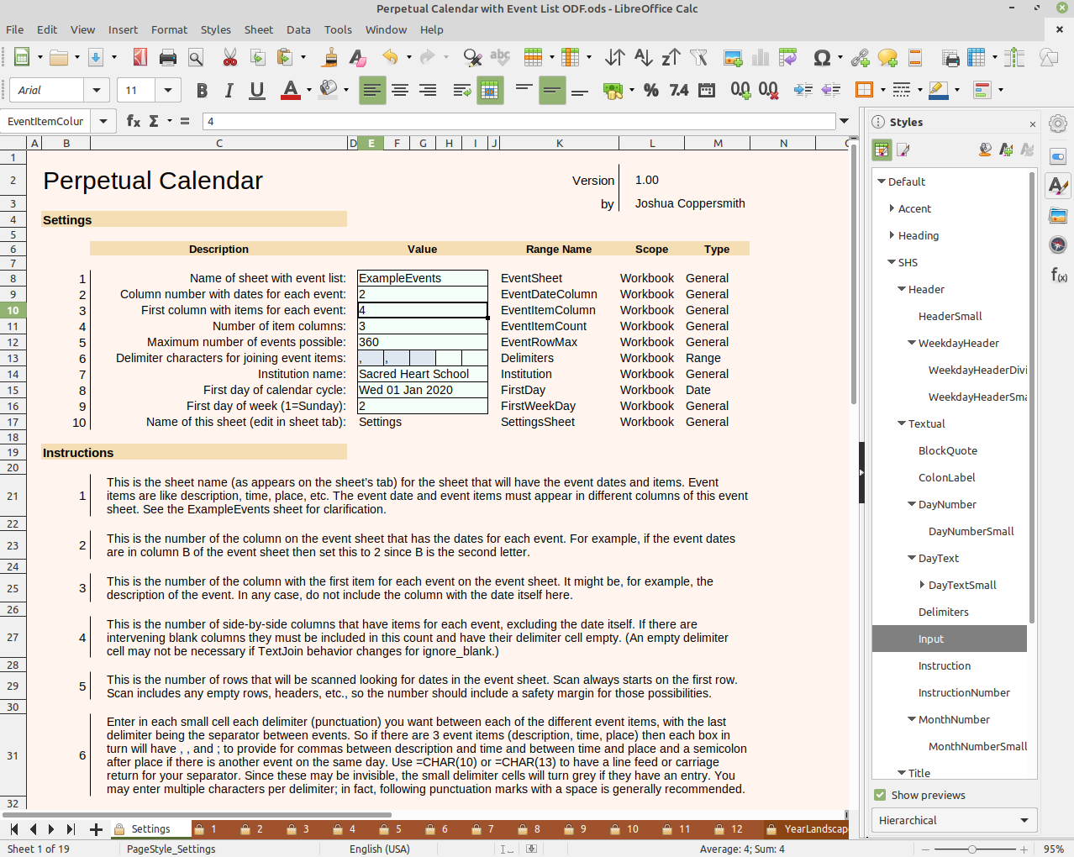Open the Sheet menu
The width and height of the screenshot is (1074, 857).
259,29
